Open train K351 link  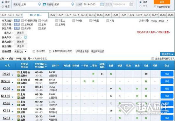6,110
